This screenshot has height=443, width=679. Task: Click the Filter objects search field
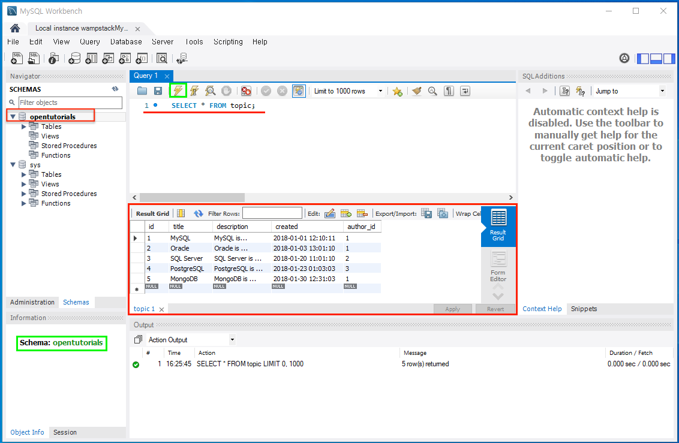tap(70, 103)
